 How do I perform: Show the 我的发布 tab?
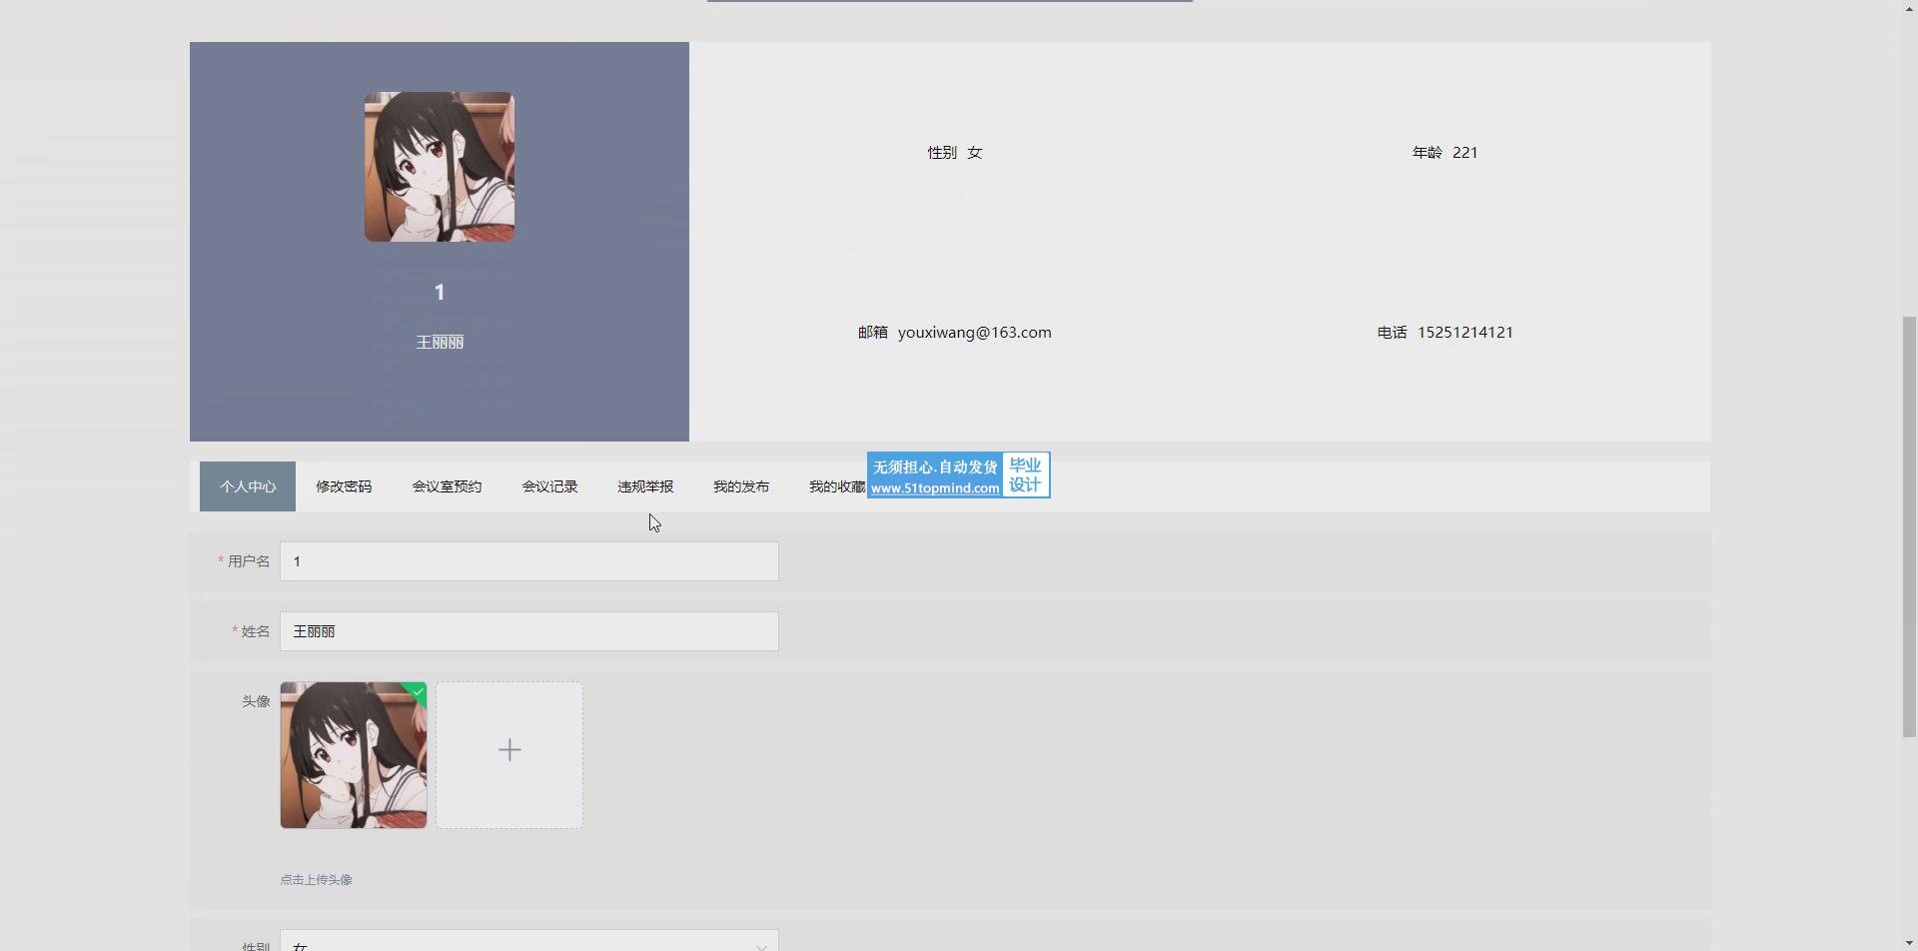[741, 486]
